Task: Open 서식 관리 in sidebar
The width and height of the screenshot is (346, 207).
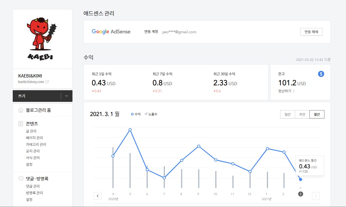Action: 33,158
